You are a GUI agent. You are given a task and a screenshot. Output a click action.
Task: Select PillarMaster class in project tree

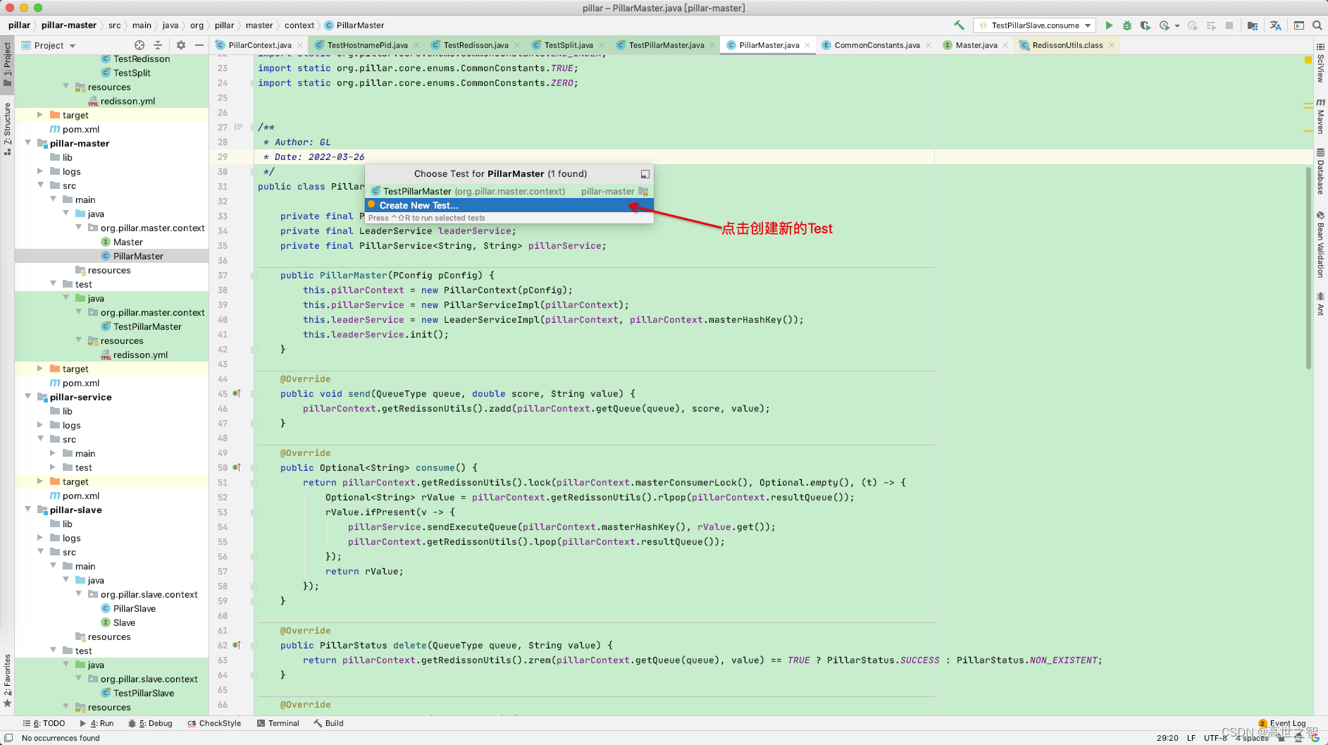(x=138, y=256)
